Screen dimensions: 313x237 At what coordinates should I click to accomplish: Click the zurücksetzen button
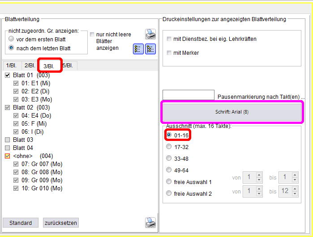coord(61,223)
